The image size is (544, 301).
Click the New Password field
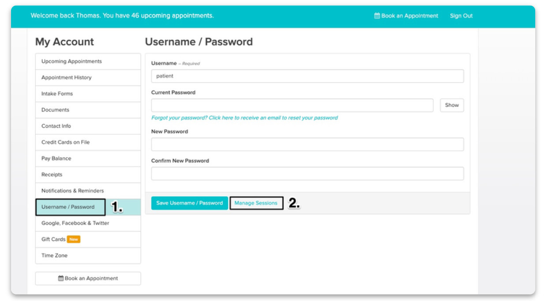pyautogui.click(x=307, y=144)
